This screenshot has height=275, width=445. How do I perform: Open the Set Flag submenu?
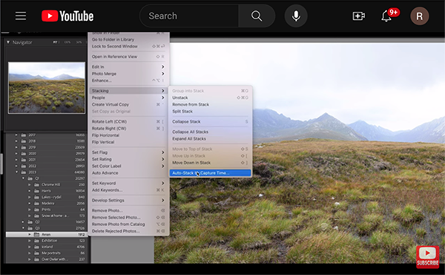point(128,152)
